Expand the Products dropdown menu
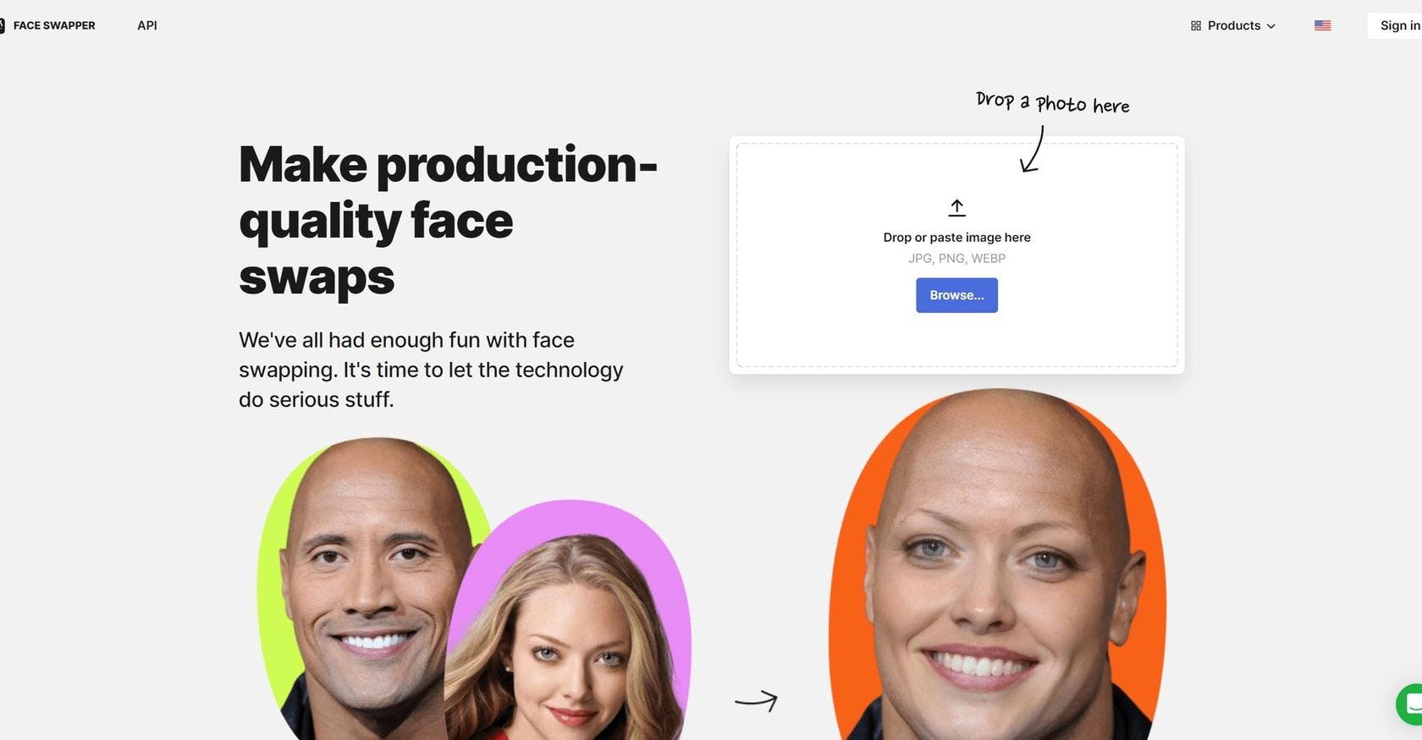Viewport: 1422px width, 740px height. [1233, 25]
